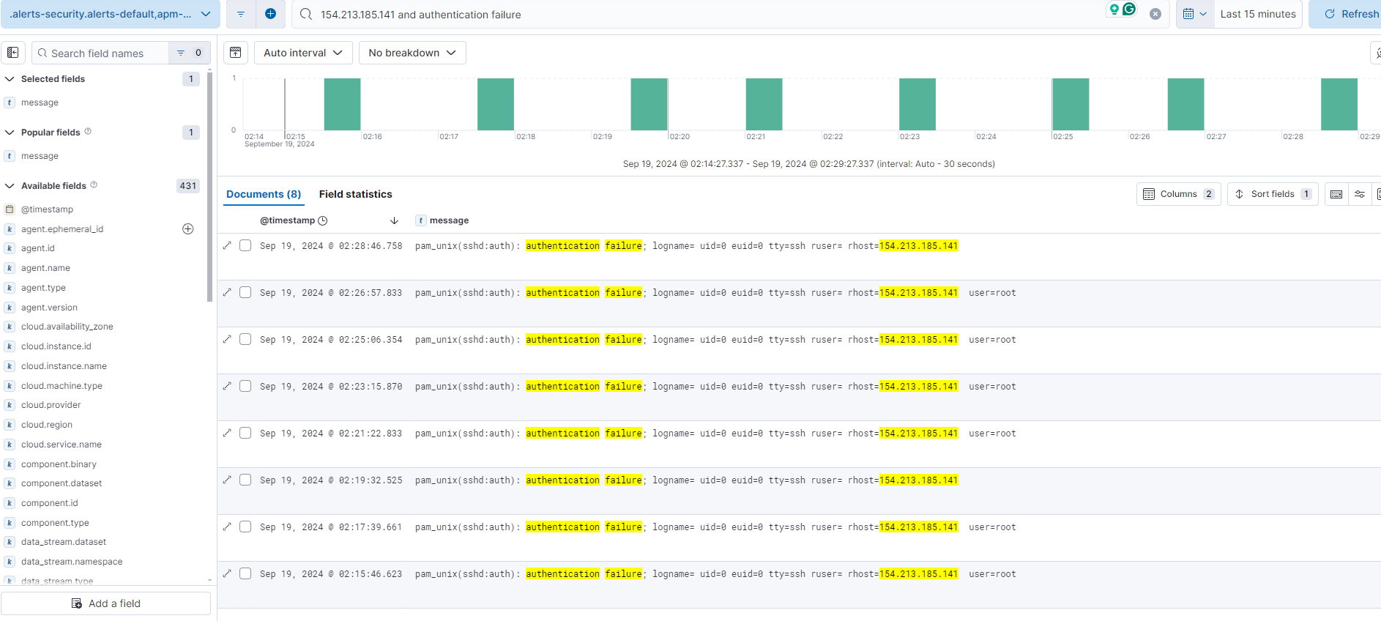Select message under Selected fields
Screen dimensions: 1381x621
40,103
